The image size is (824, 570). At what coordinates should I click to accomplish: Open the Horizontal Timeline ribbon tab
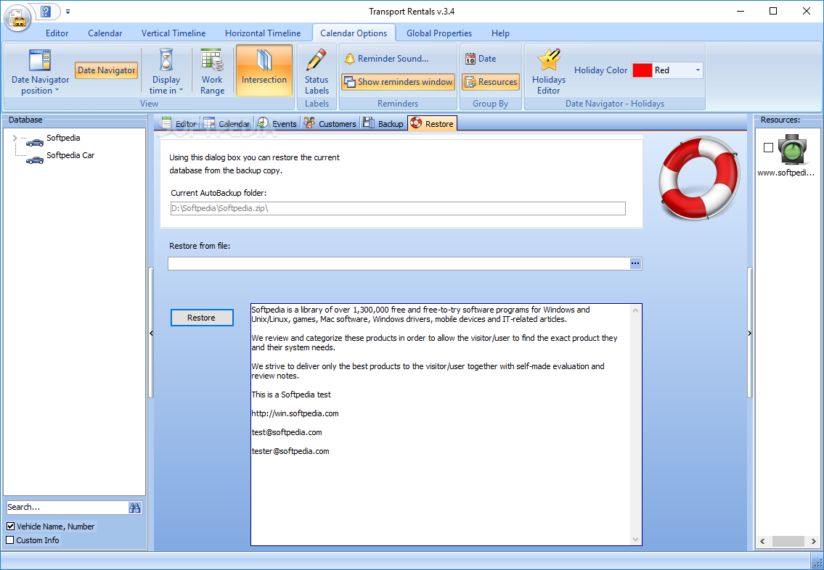[263, 33]
